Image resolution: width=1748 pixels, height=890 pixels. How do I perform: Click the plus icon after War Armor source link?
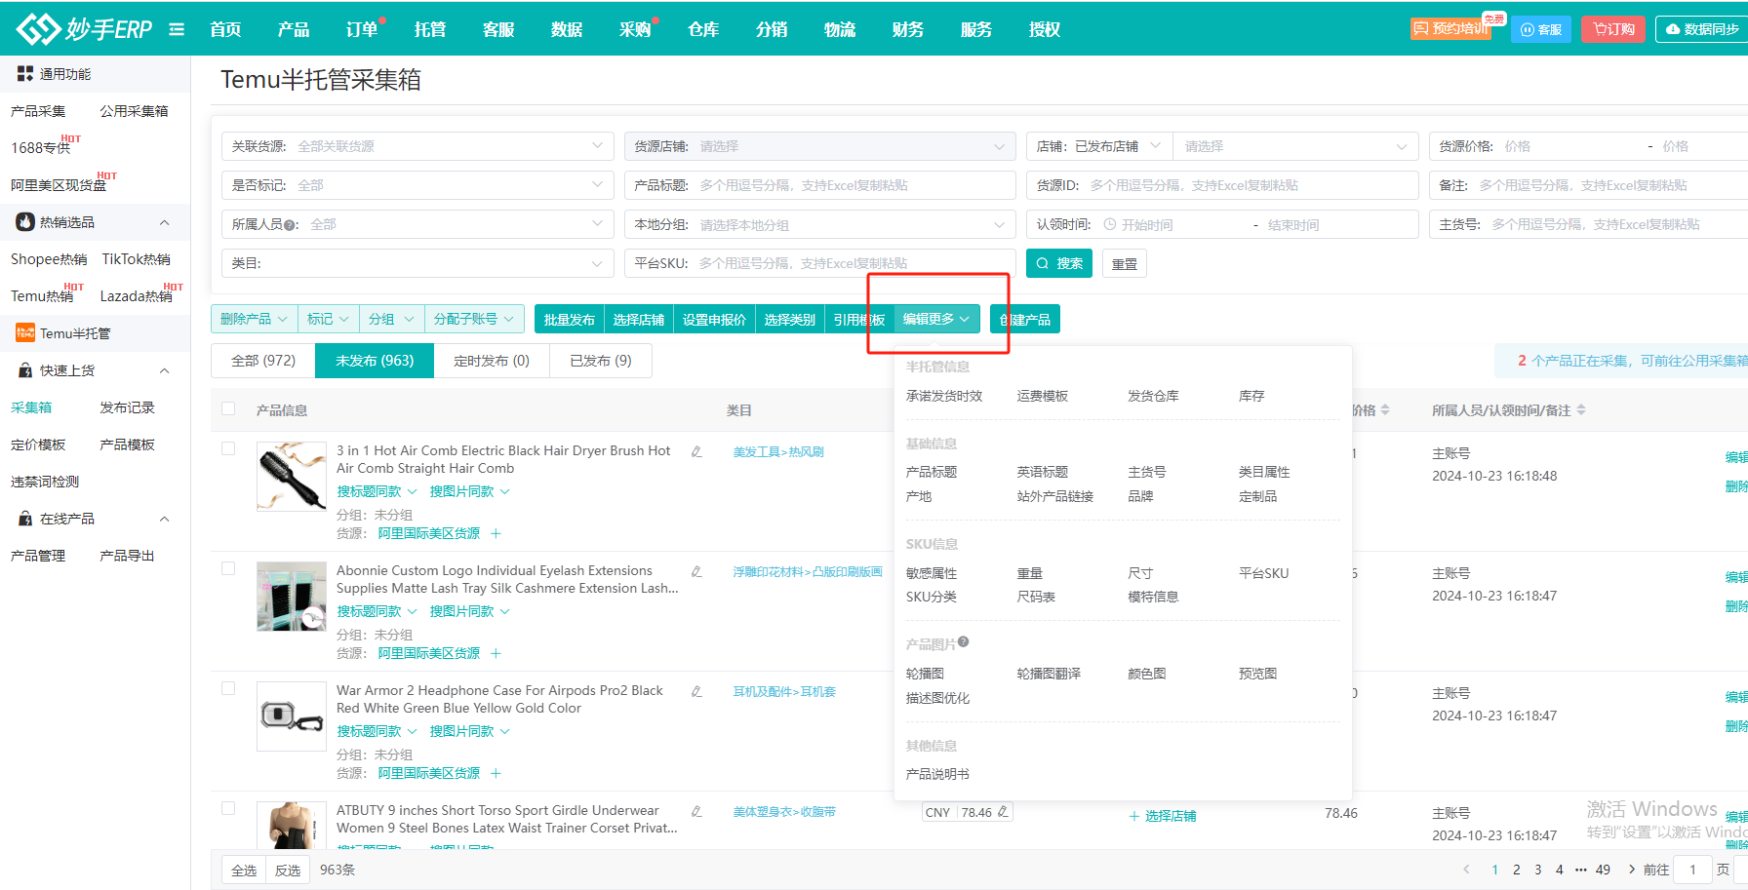496,773
